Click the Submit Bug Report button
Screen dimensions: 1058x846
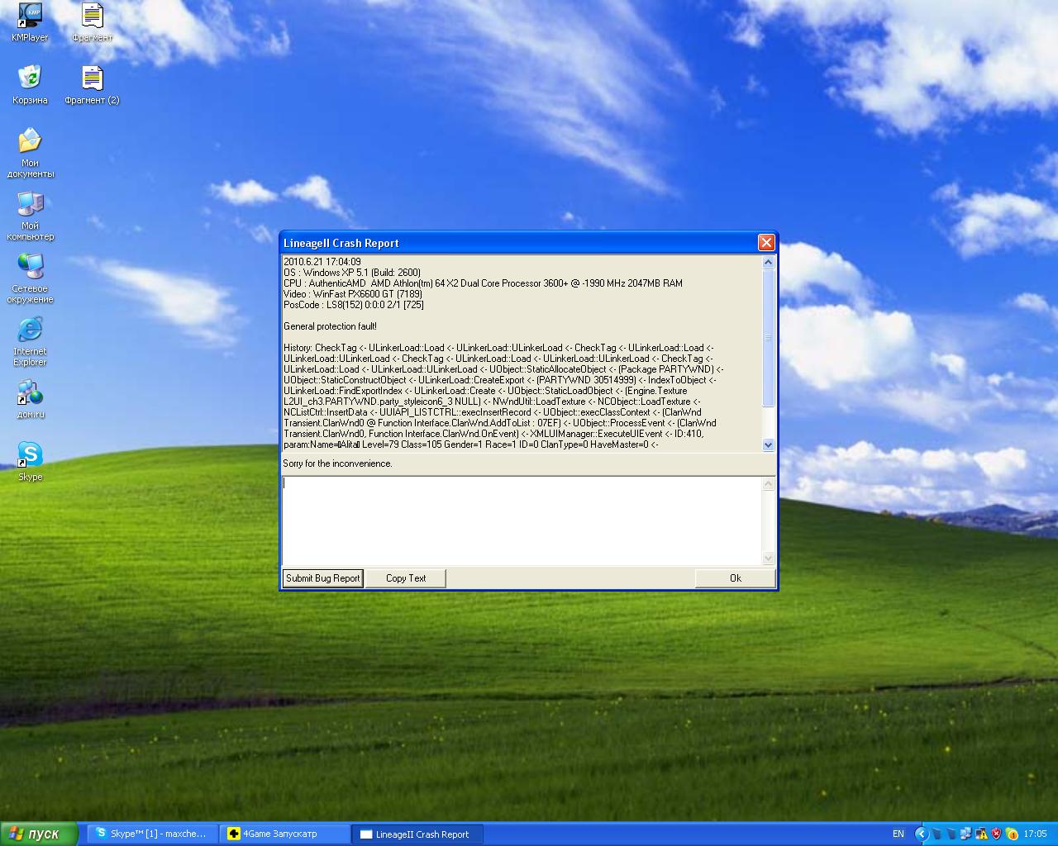point(323,578)
